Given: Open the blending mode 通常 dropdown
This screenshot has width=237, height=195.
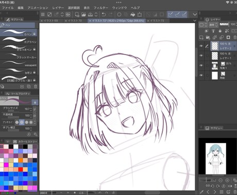Looking at the screenshot, I should (213, 25).
